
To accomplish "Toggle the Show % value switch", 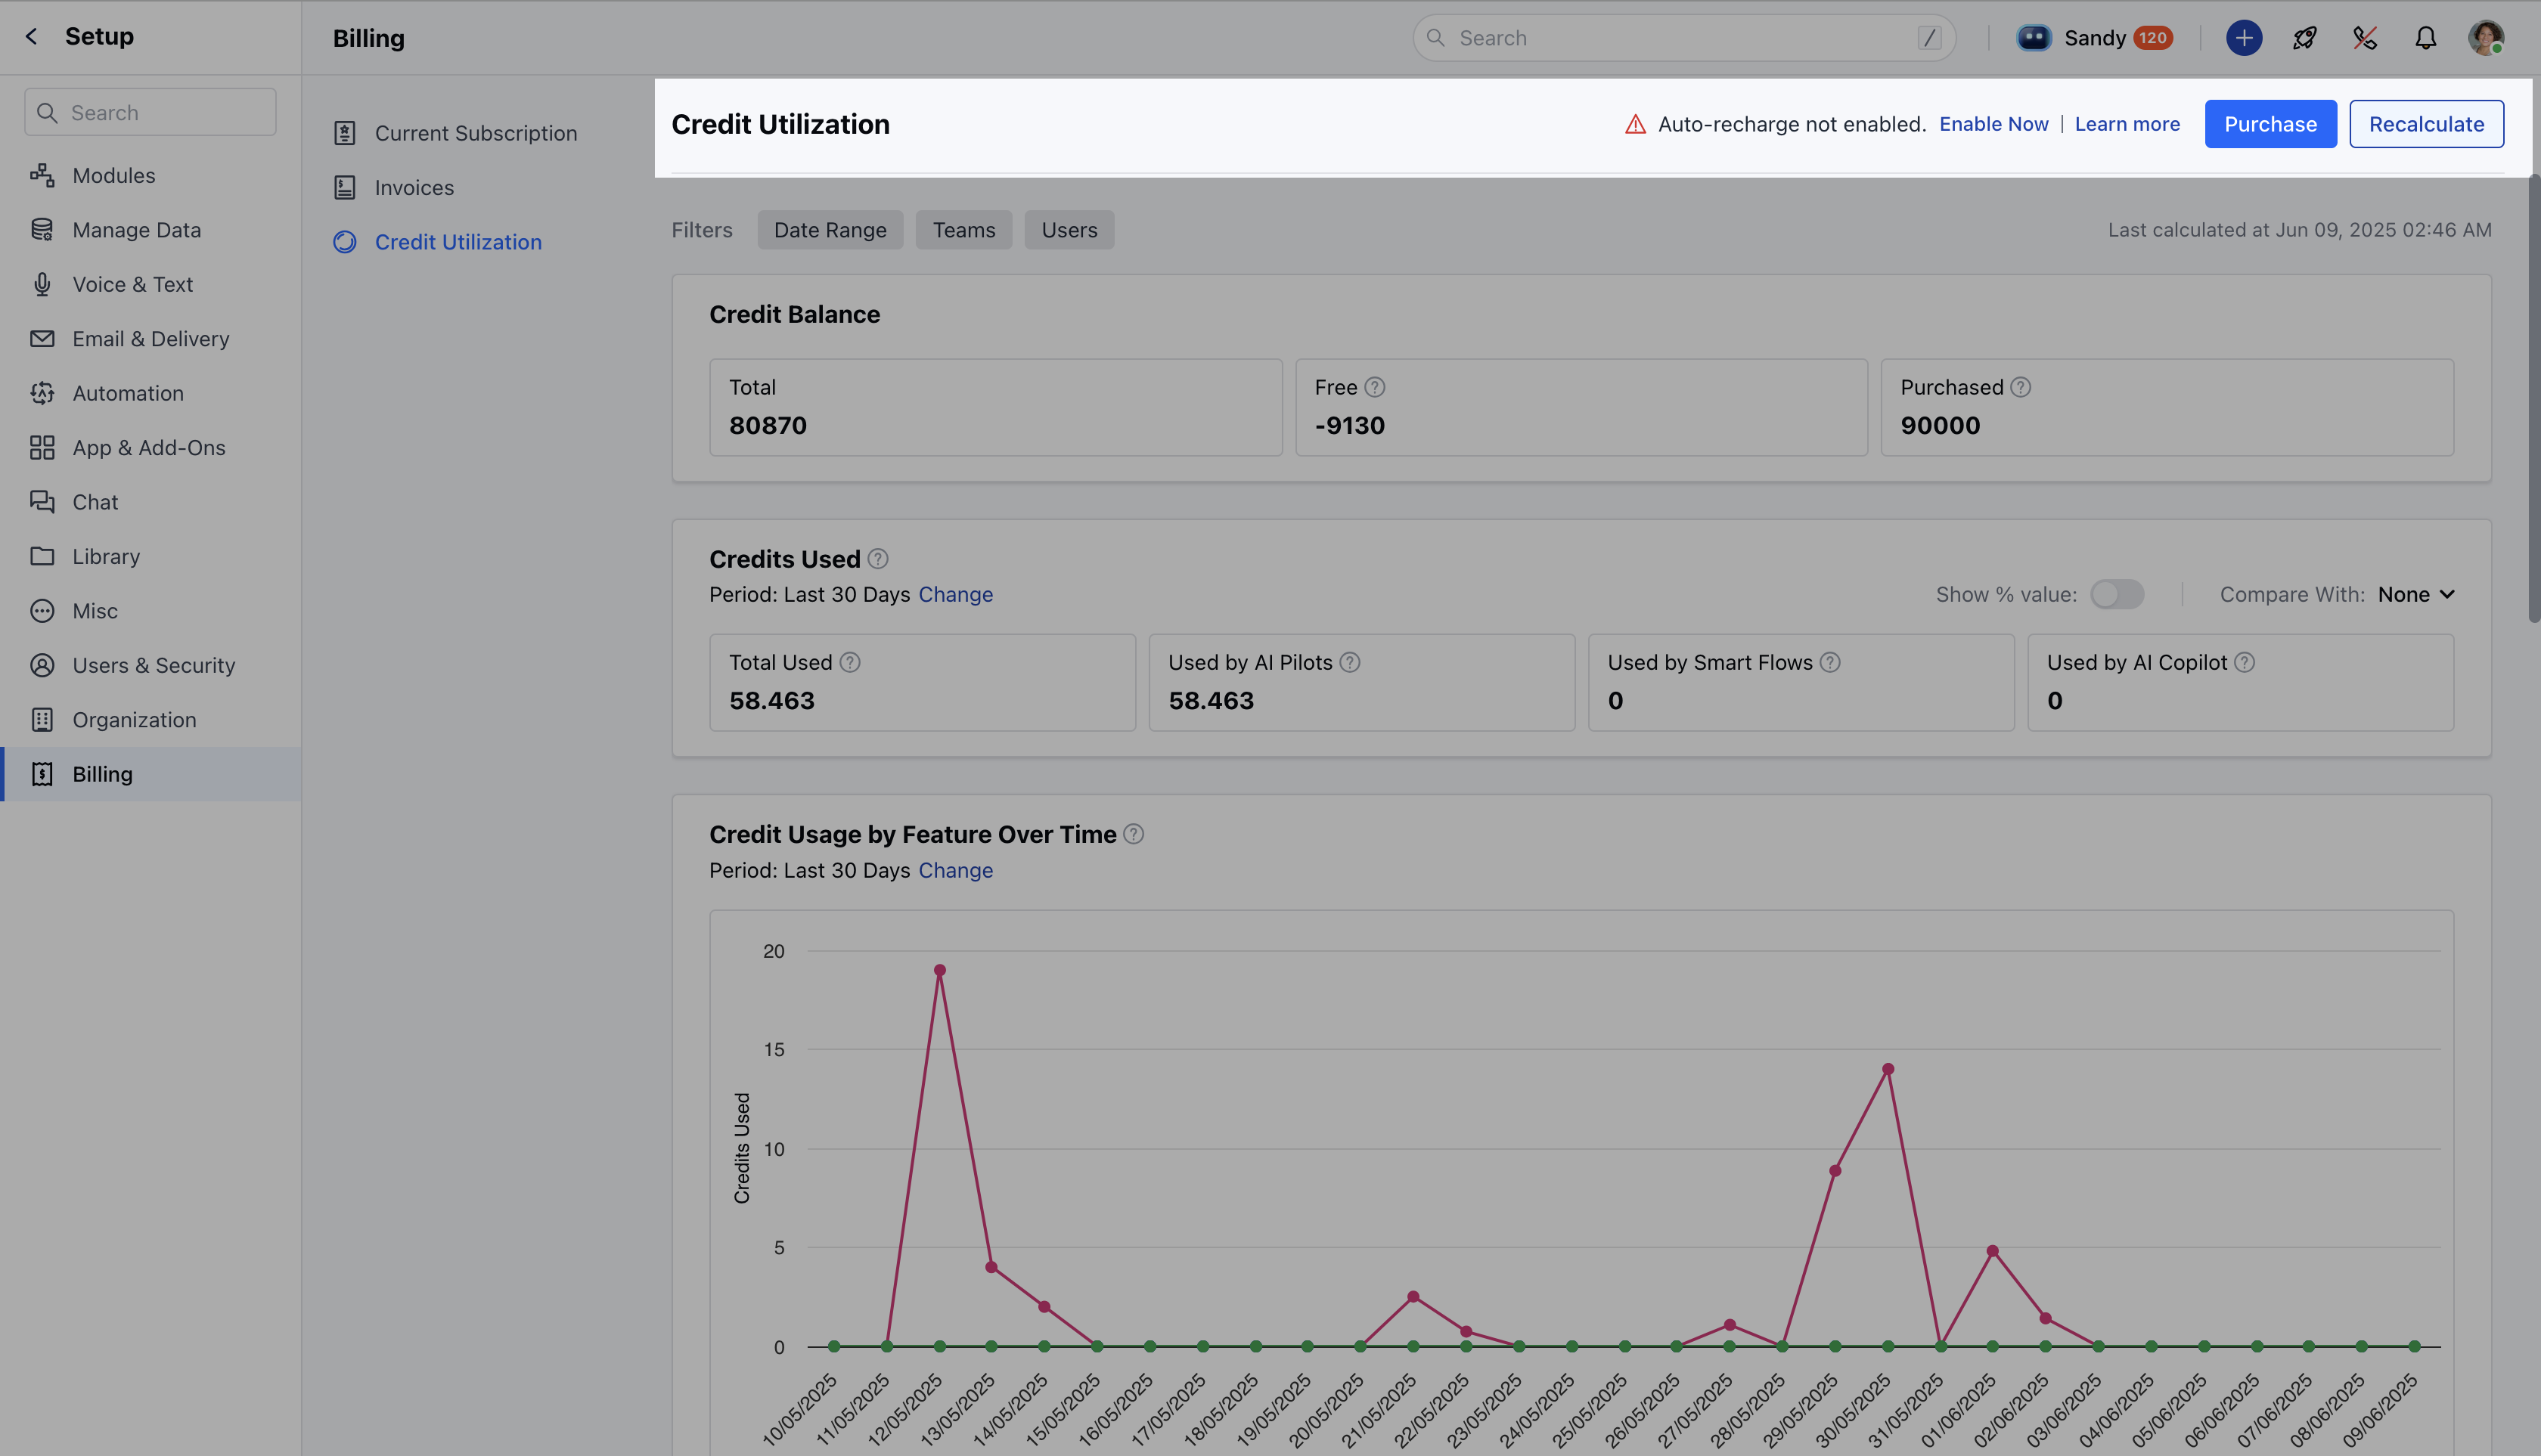I will tap(2117, 594).
